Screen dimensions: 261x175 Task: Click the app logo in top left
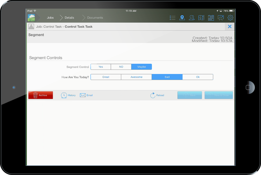coord(32,18)
